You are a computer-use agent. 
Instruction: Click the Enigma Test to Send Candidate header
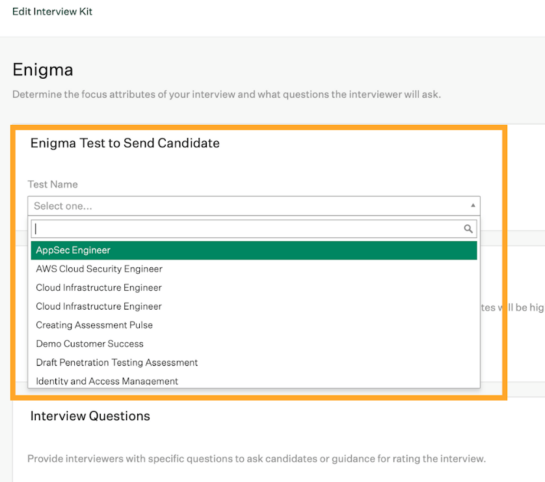coord(125,143)
